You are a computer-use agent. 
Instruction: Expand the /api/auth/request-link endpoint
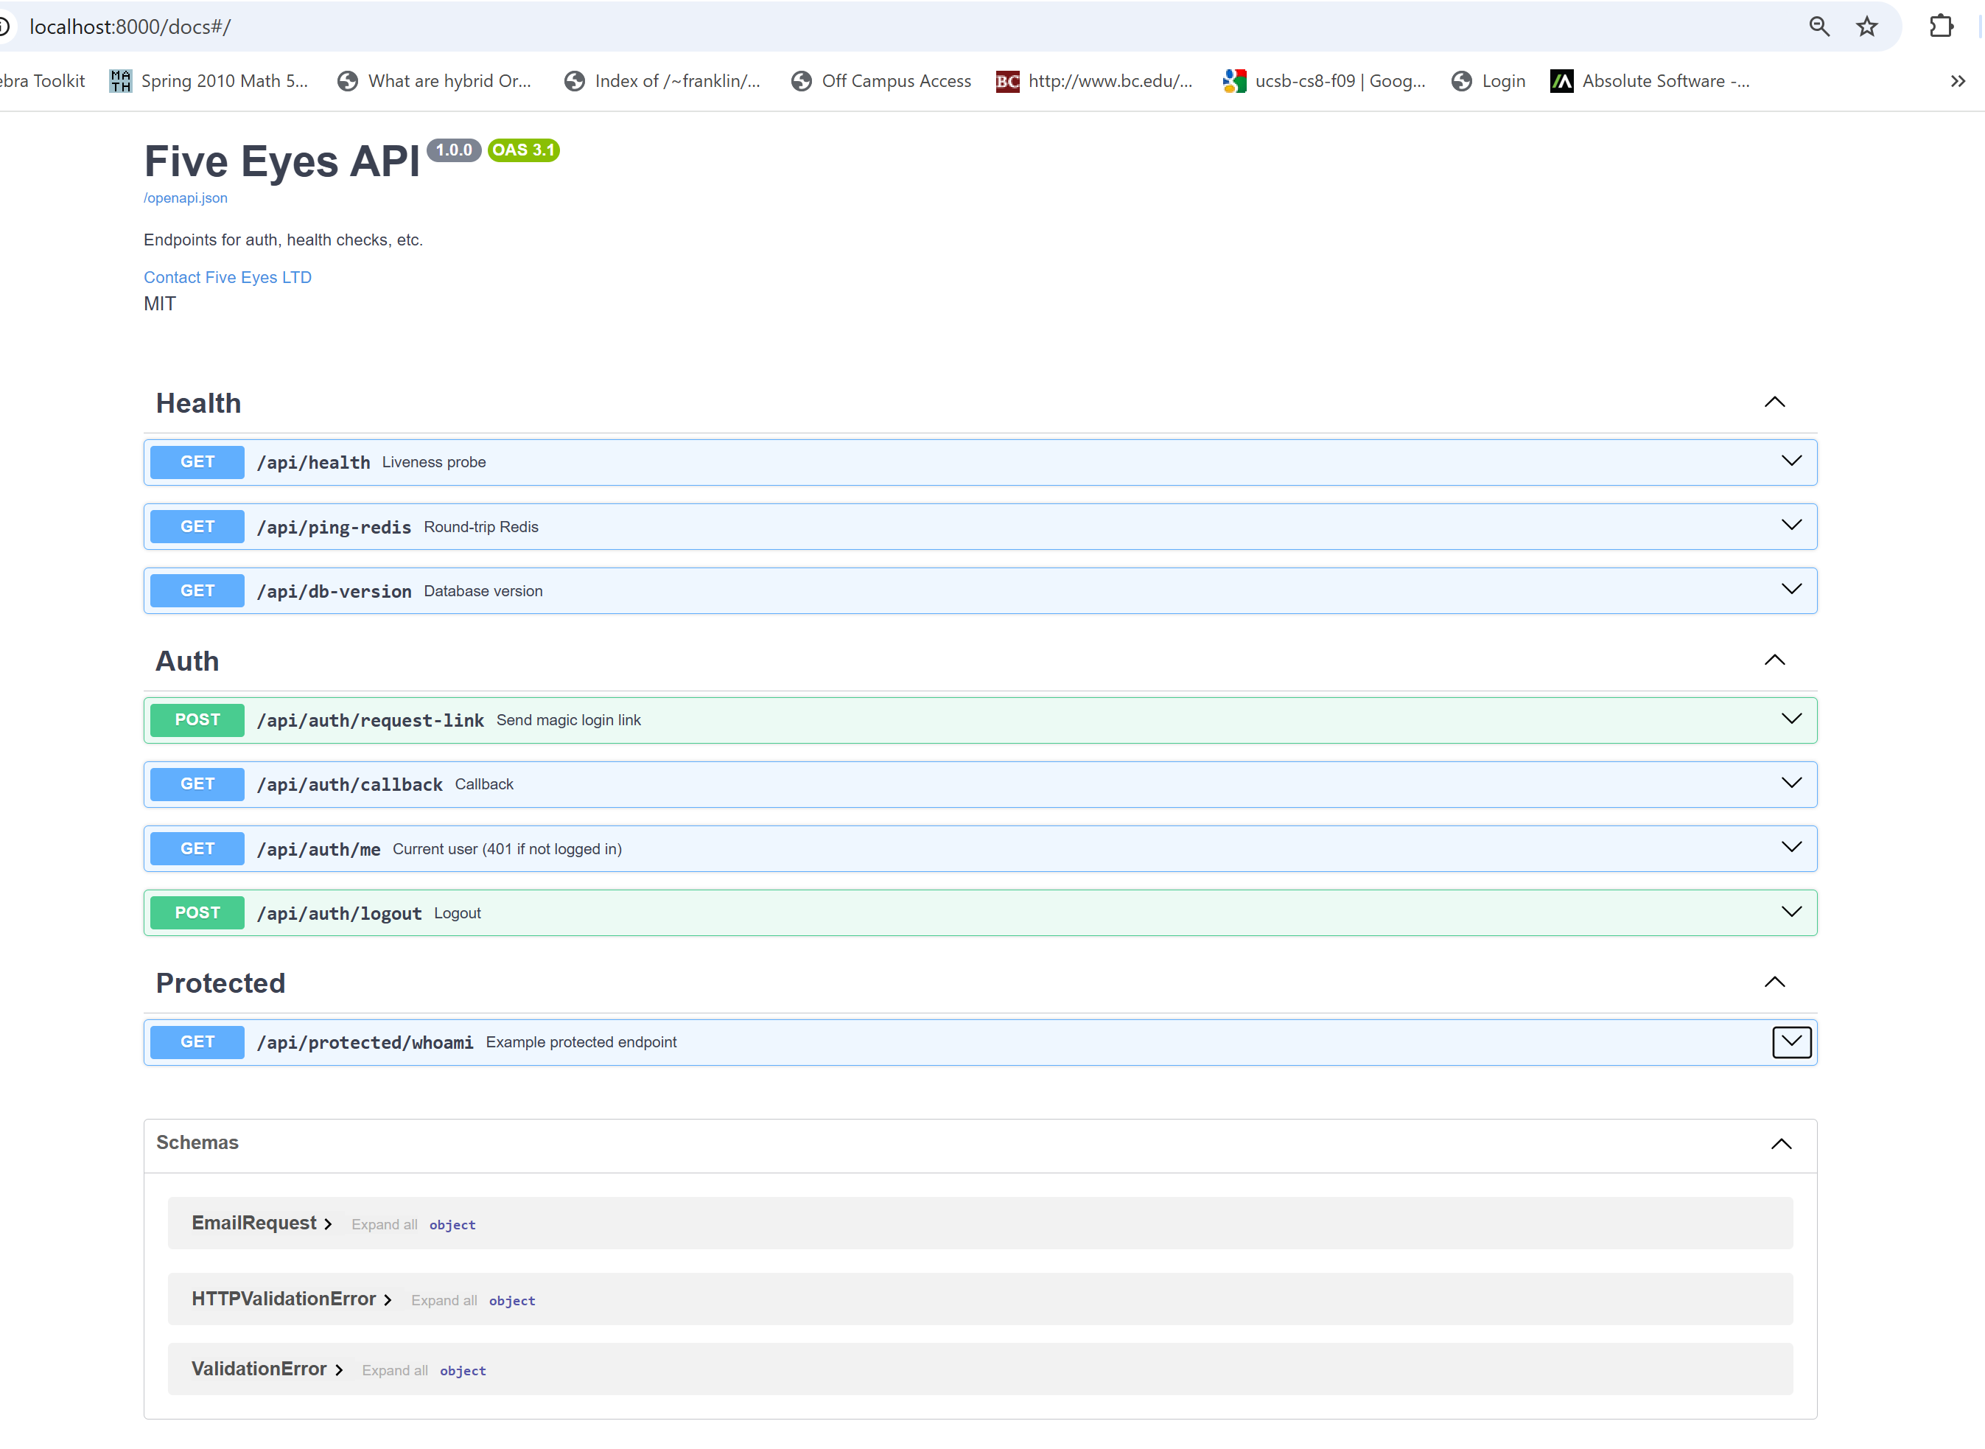(x=1791, y=719)
